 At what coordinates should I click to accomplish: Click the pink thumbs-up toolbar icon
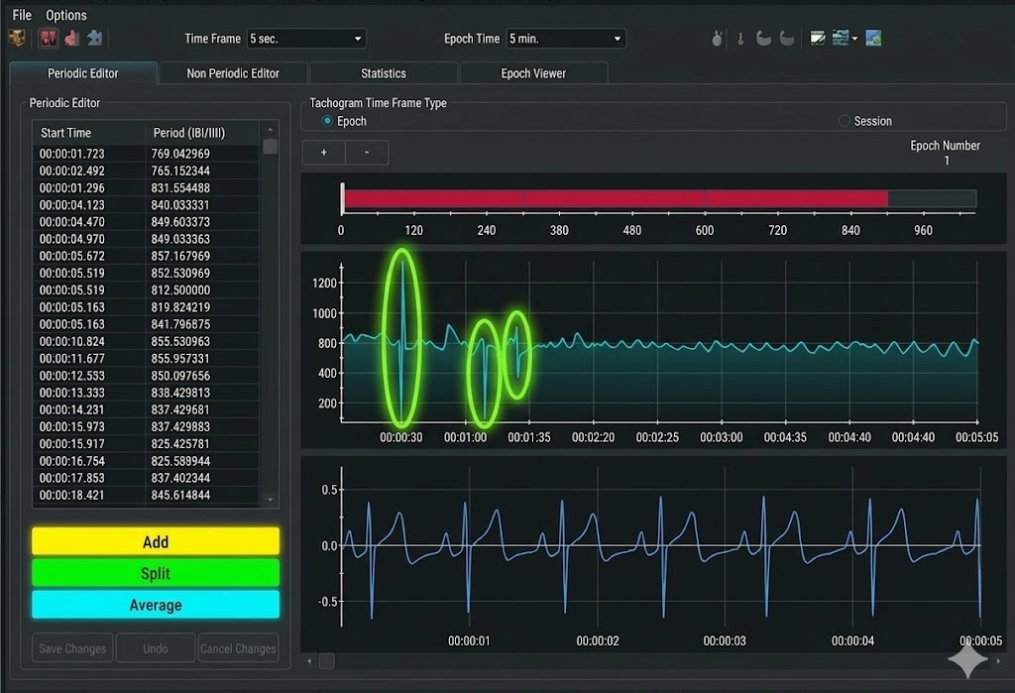pos(71,39)
